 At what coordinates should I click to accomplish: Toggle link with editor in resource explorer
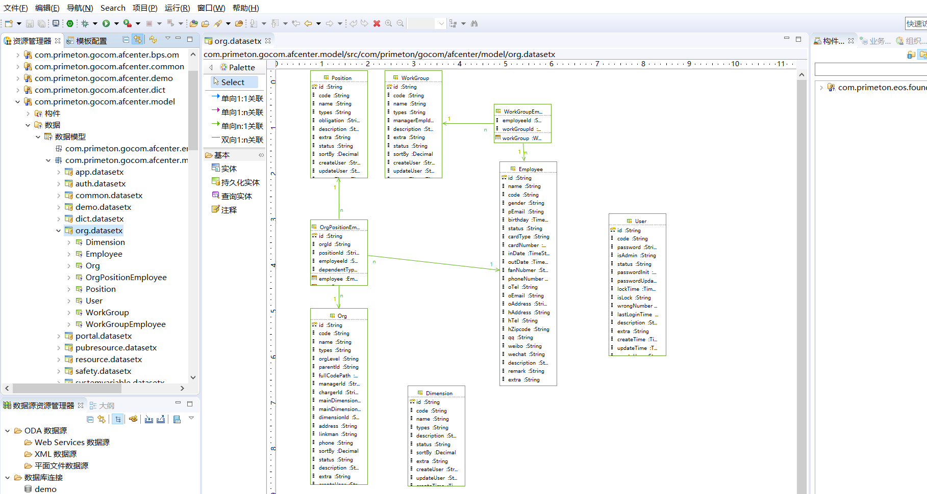[x=138, y=40]
